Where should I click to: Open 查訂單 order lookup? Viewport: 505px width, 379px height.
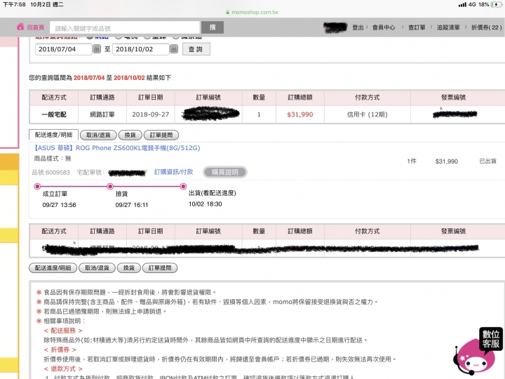tap(417, 27)
